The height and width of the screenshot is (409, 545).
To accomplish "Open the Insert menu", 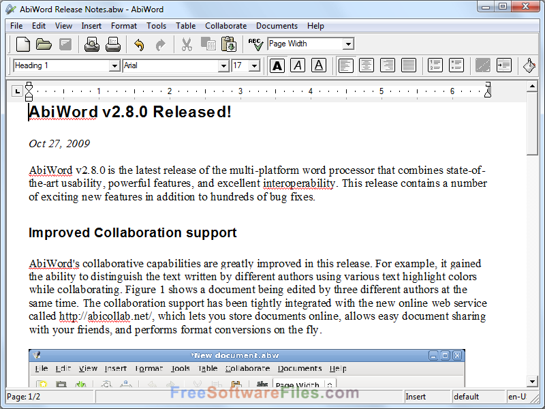I will tap(91, 26).
